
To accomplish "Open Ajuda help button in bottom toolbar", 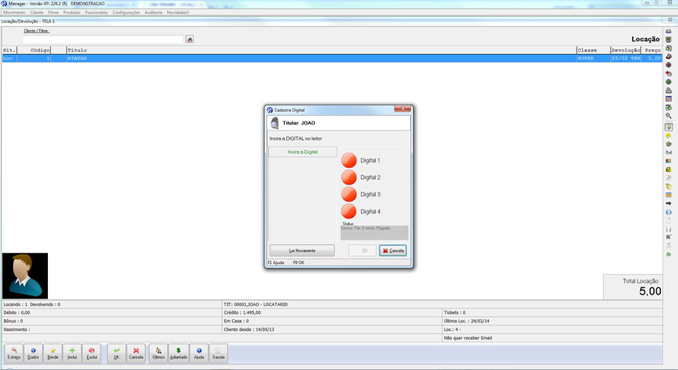I will pos(199,353).
